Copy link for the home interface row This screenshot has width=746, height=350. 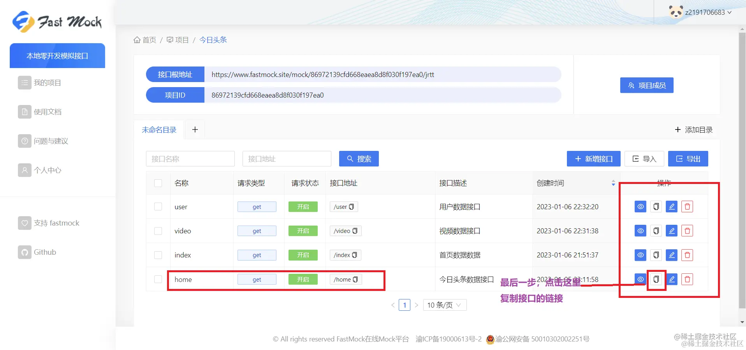tap(656, 279)
